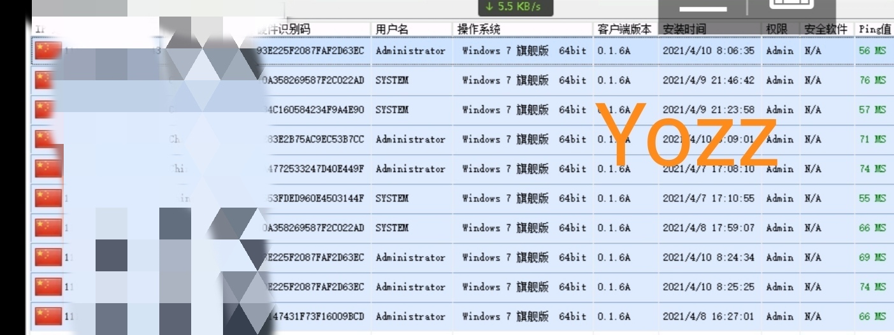894x335 pixels.
Task: Click install time 2021/4/10 8:24:34
Action: tap(709, 257)
